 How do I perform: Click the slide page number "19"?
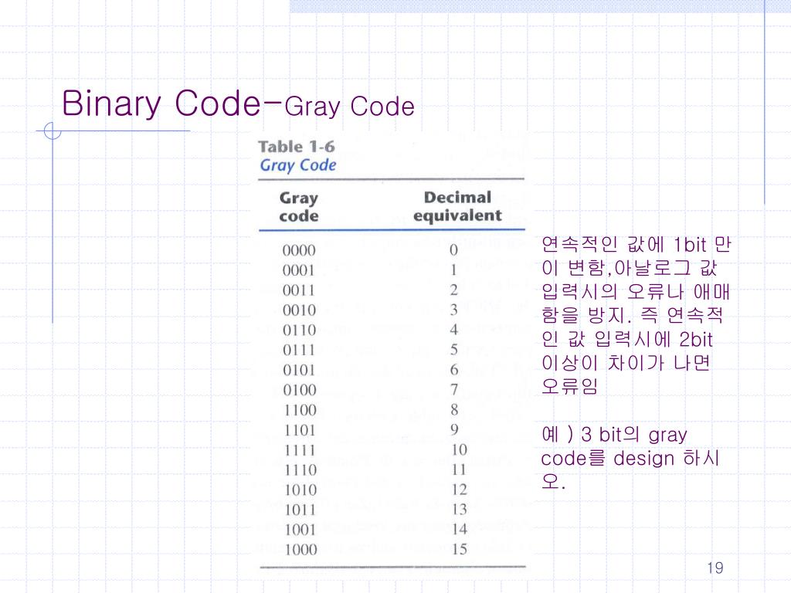point(715,568)
